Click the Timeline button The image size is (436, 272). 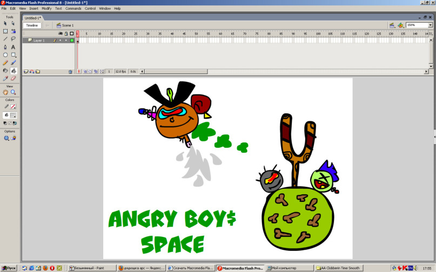tap(32, 25)
